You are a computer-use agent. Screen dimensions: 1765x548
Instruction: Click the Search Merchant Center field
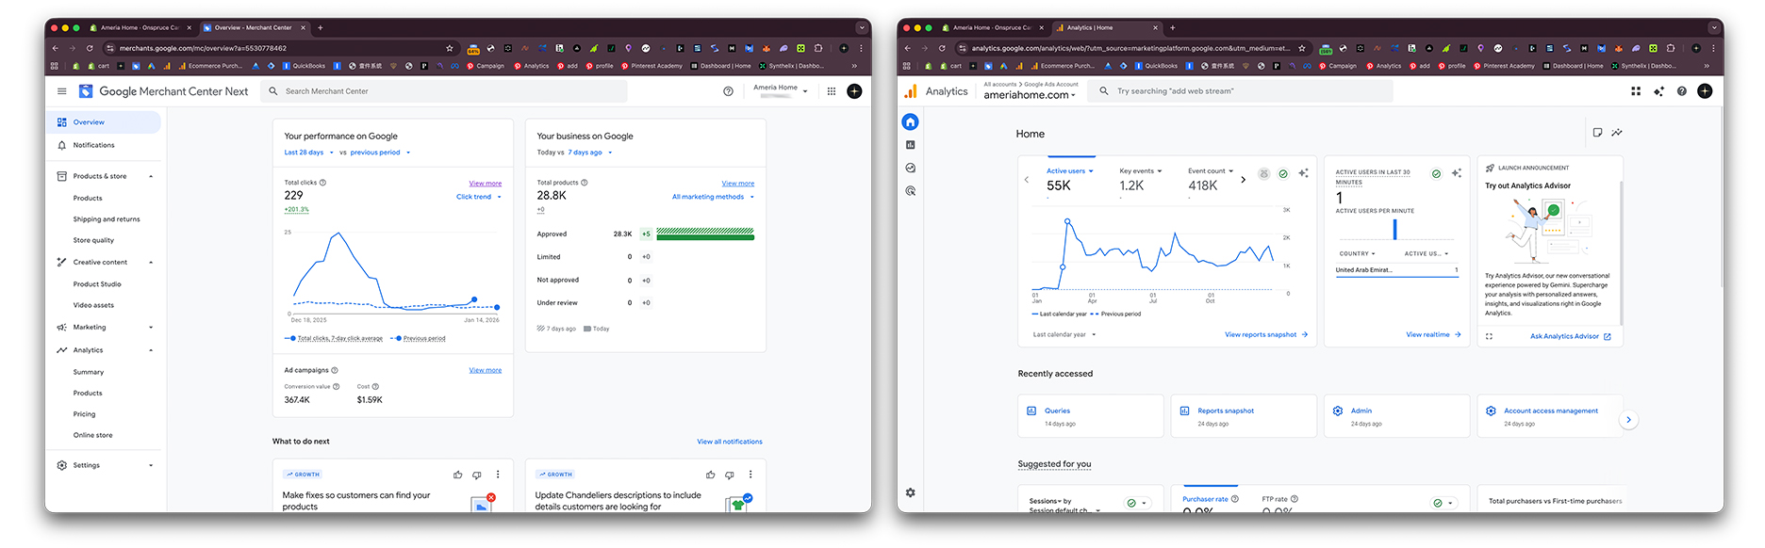pos(444,91)
